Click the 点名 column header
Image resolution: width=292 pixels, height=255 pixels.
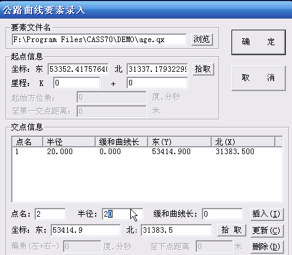27,142
